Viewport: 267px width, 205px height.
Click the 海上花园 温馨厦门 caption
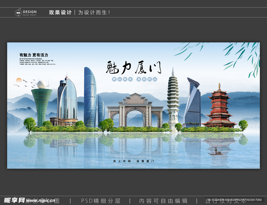tap(133, 161)
